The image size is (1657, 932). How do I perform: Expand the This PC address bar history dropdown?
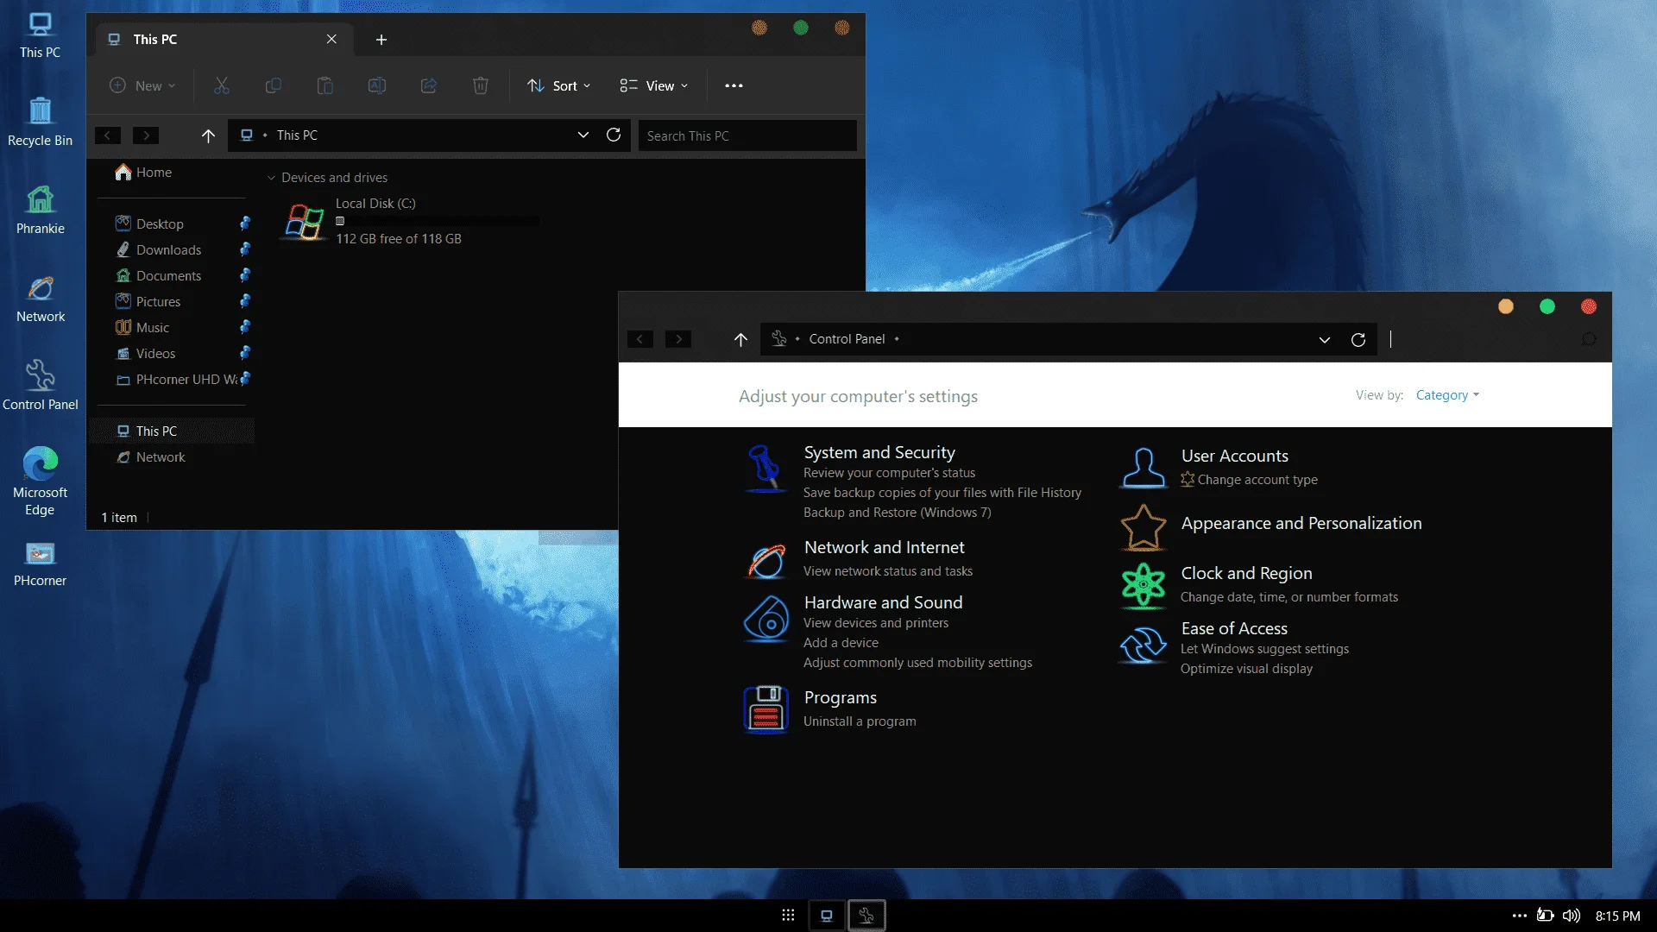click(x=583, y=135)
